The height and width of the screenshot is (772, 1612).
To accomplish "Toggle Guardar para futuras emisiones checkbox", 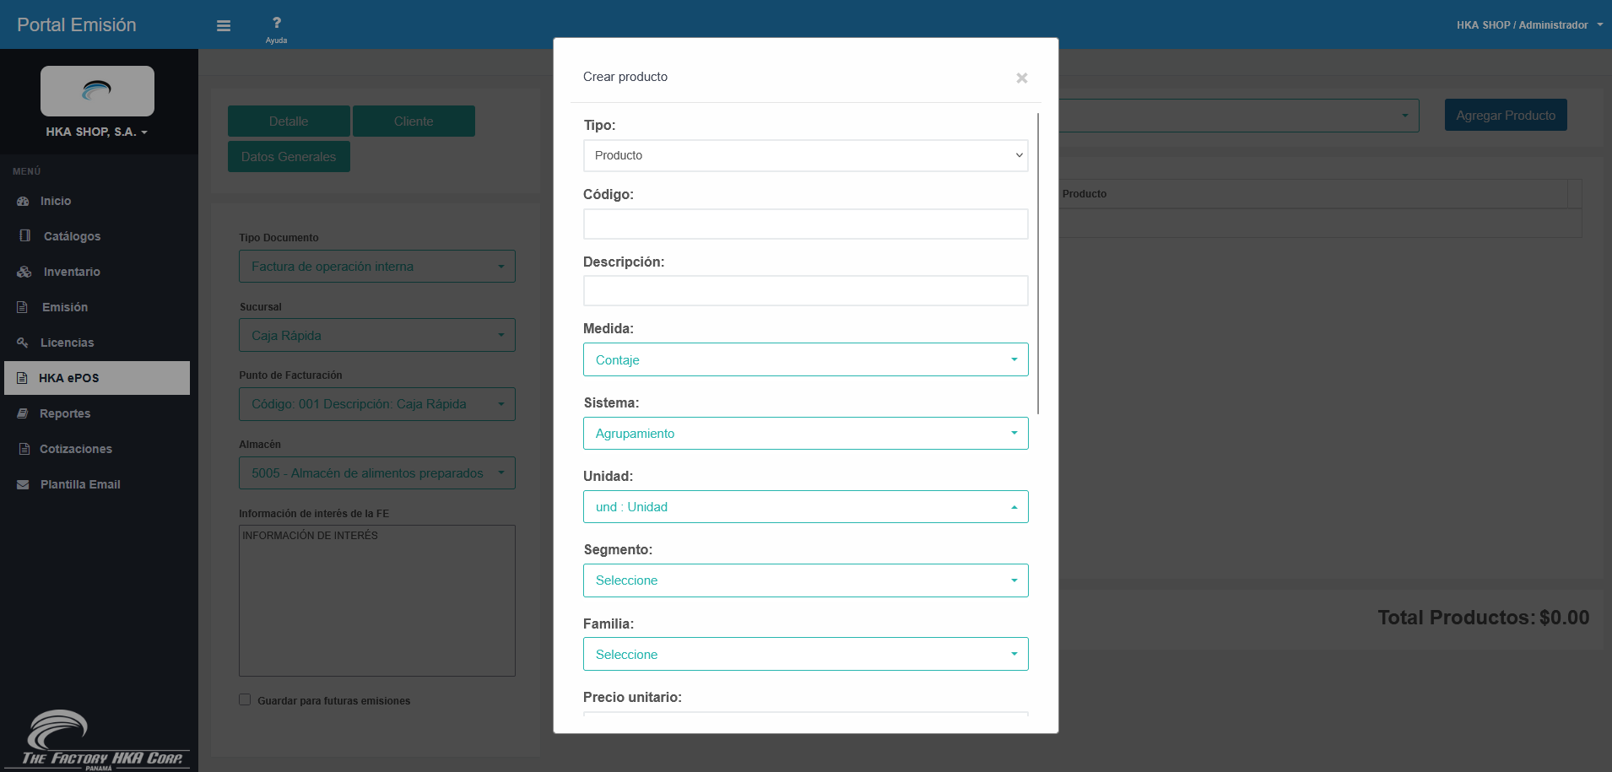I will [x=245, y=700].
